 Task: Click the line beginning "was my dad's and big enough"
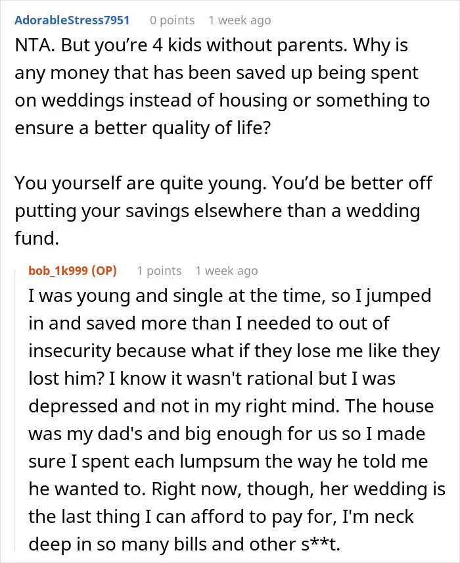(227, 434)
